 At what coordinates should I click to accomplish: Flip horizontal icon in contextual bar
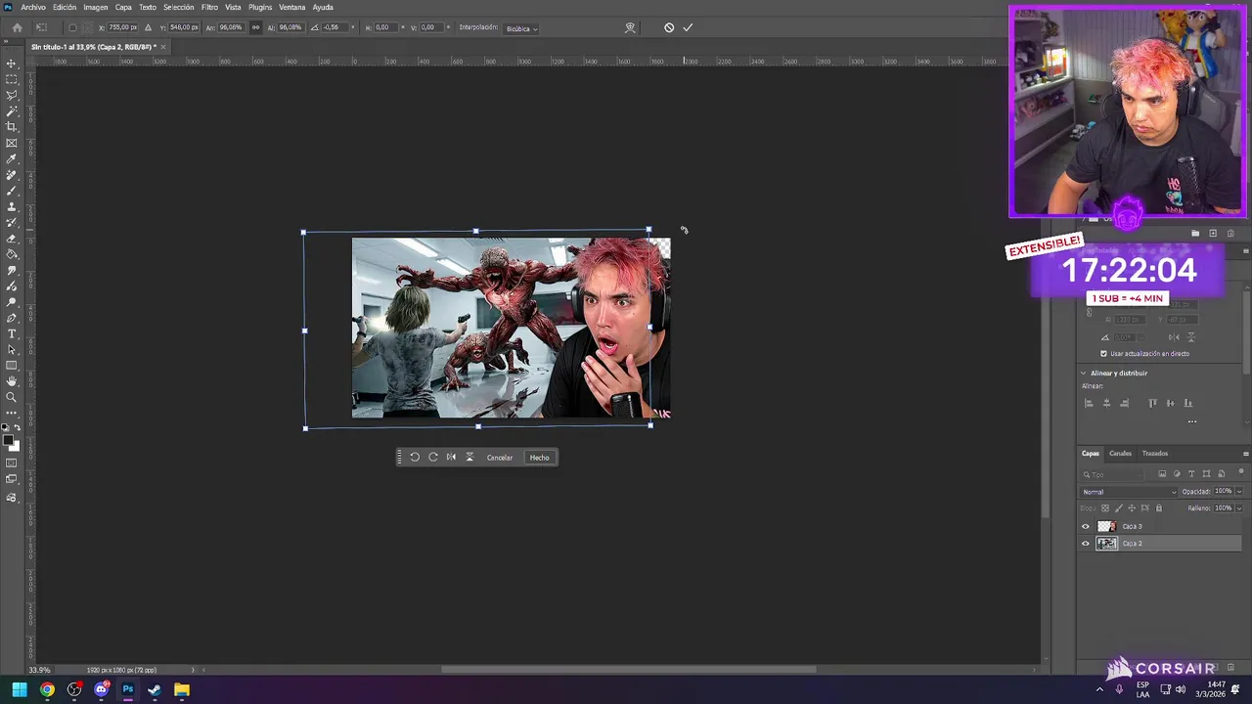(x=451, y=457)
